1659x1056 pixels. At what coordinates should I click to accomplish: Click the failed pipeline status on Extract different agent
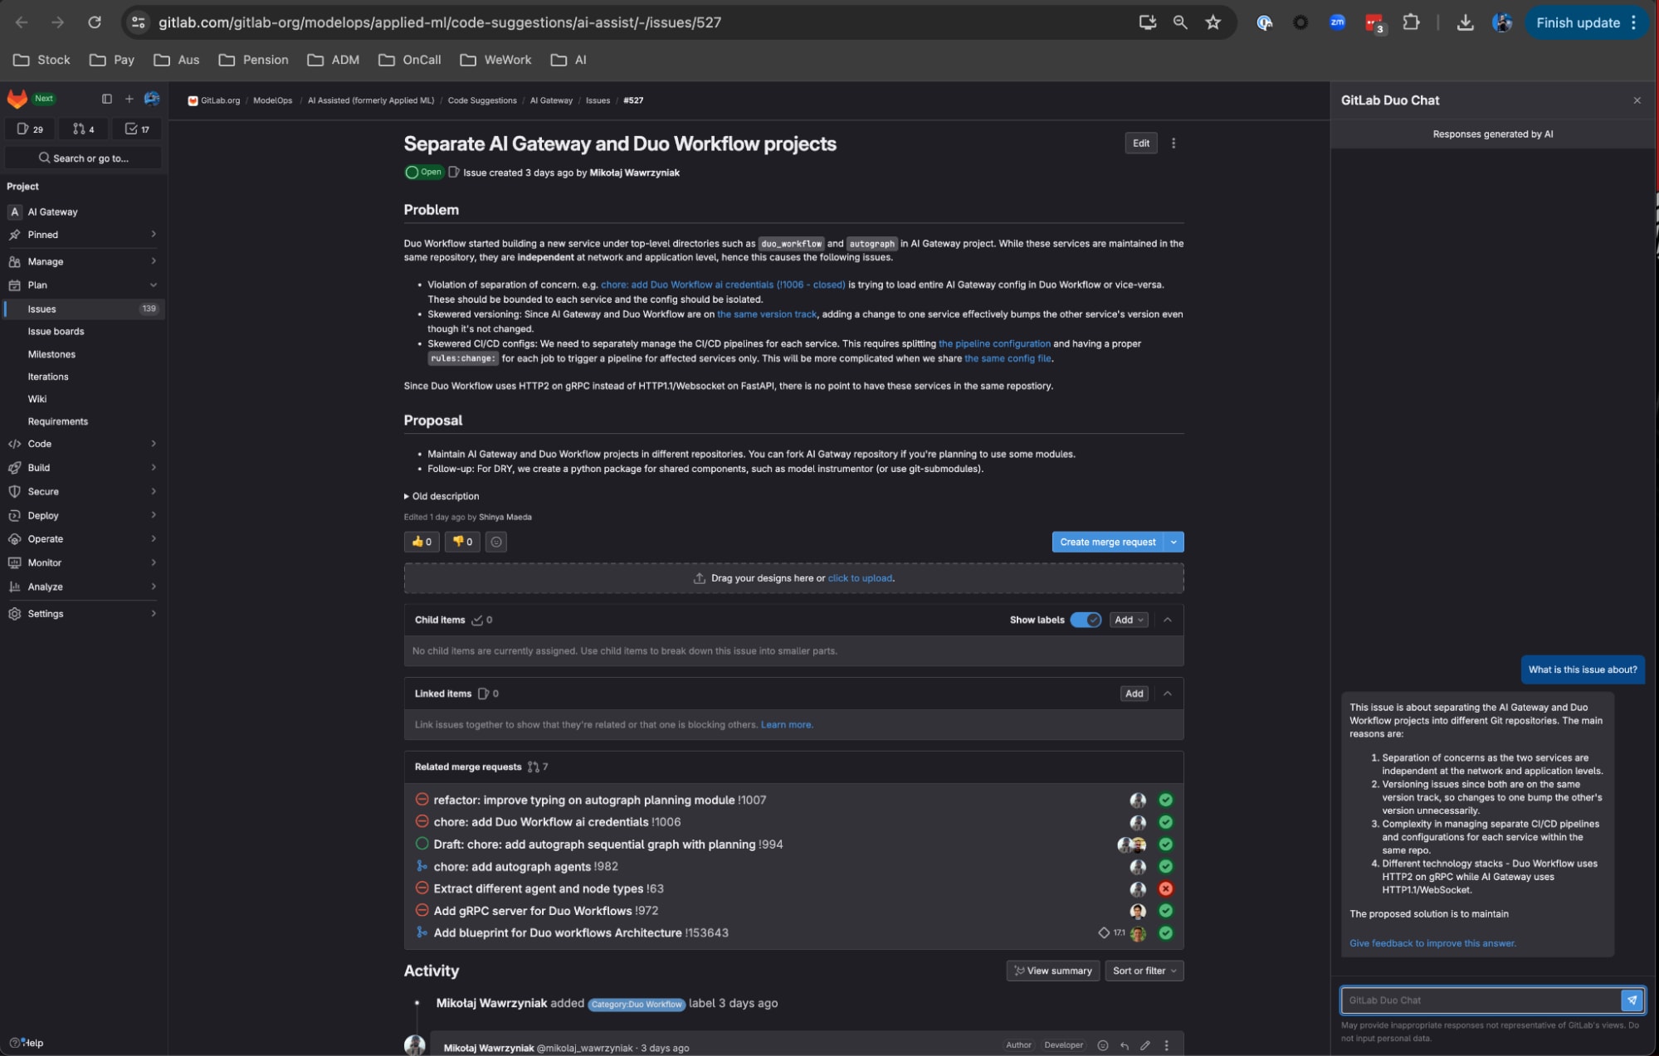point(1166,888)
